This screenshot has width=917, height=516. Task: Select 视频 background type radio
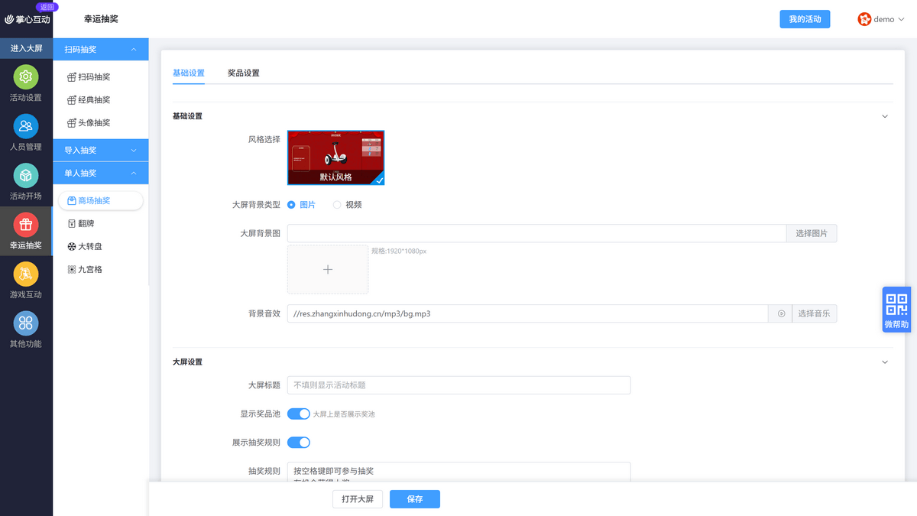337,205
